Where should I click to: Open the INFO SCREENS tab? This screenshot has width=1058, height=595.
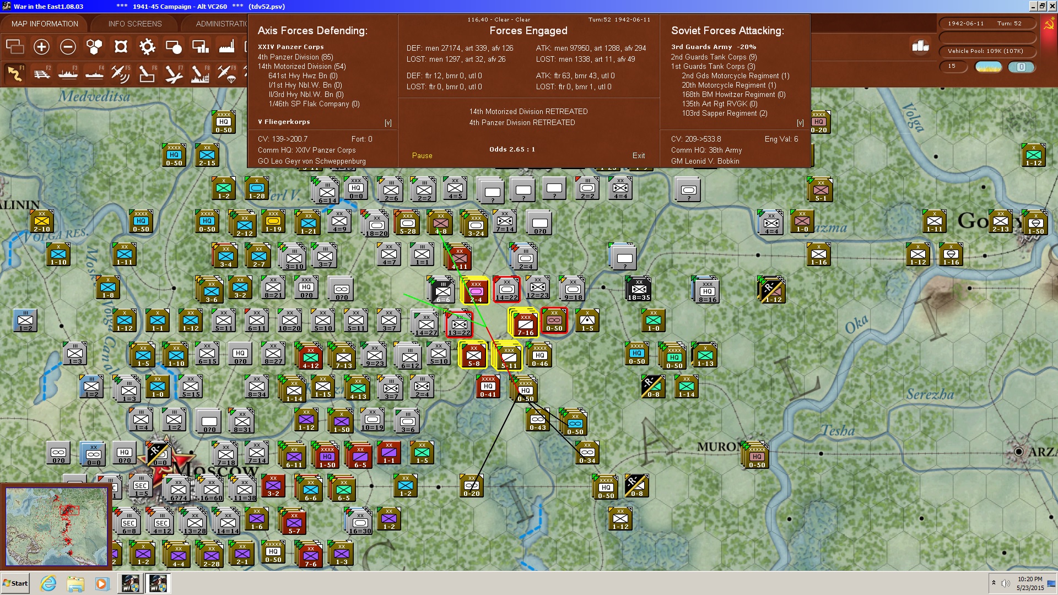coord(135,24)
